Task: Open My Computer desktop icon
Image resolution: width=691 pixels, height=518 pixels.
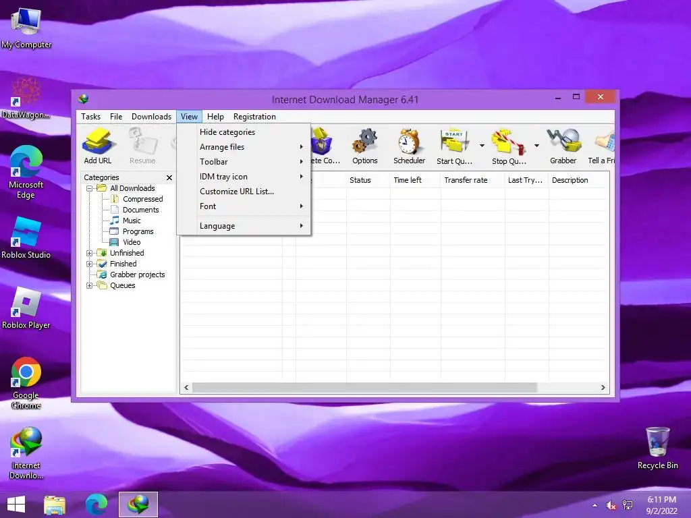Action: pos(26,27)
